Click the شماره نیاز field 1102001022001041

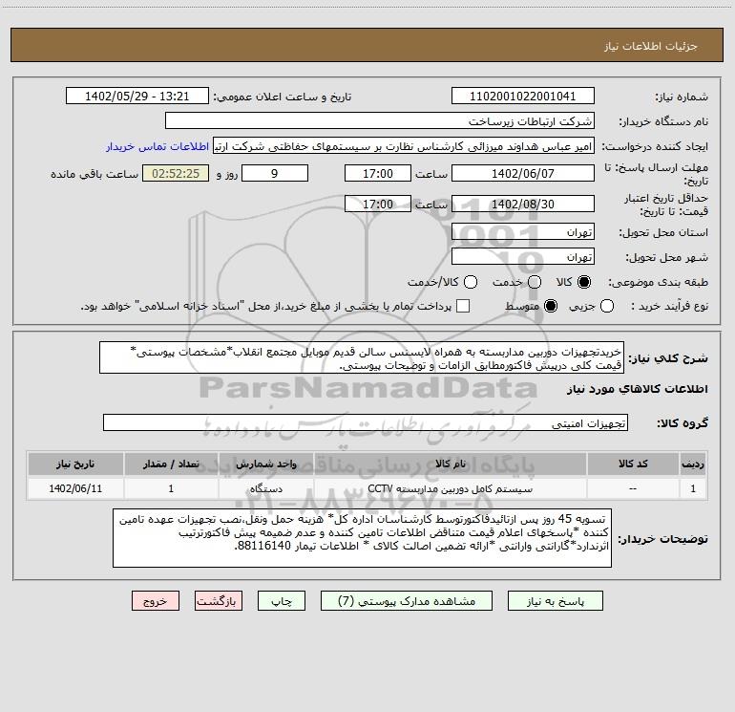point(523,97)
